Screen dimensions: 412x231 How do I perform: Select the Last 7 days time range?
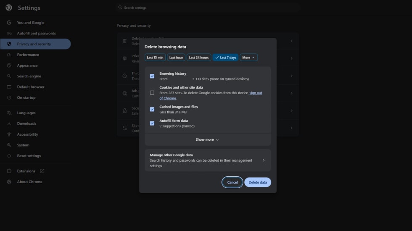point(225,58)
